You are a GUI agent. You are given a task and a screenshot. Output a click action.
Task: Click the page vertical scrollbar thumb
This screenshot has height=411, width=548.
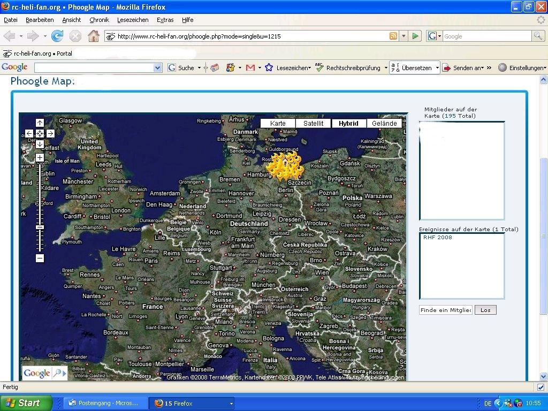tap(543, 236)
